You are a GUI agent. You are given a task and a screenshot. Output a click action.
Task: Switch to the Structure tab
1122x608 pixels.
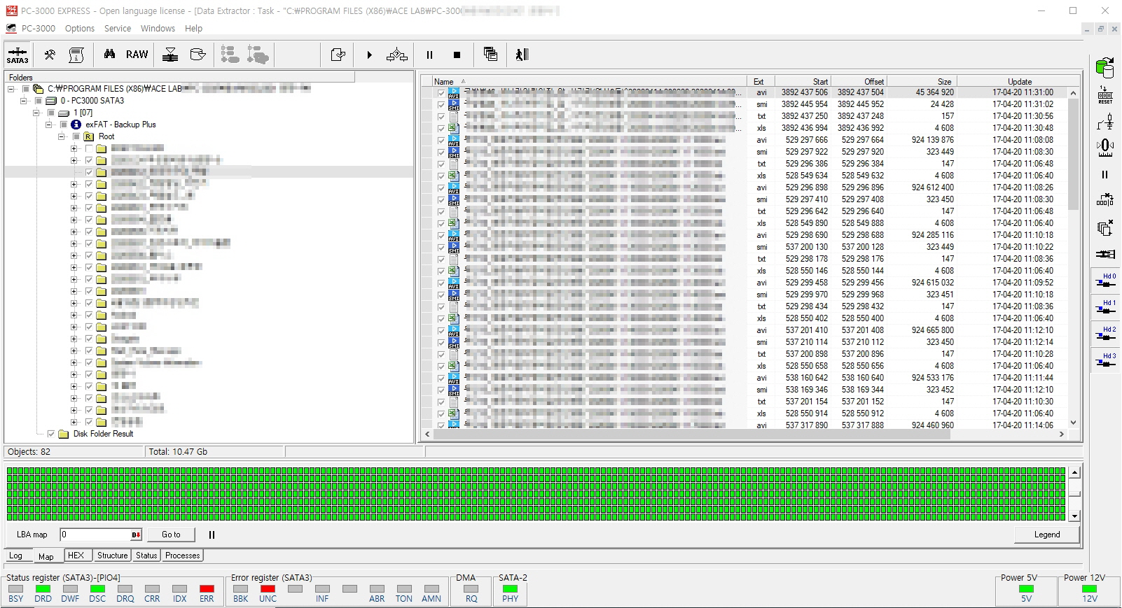(112, 556)
